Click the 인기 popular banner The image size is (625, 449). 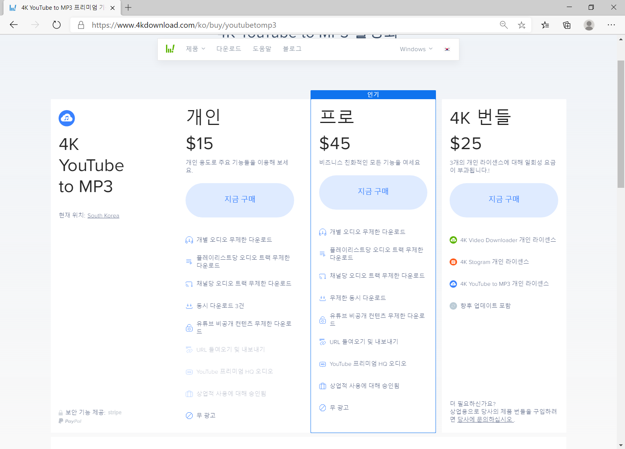[373, 94]
